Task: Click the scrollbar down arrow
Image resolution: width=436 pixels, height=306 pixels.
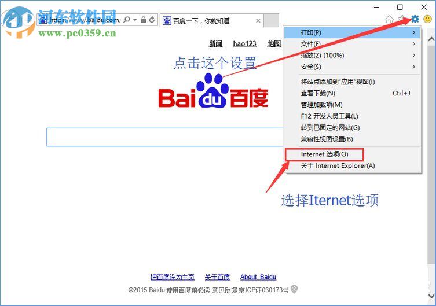Action: click(431, 296)
